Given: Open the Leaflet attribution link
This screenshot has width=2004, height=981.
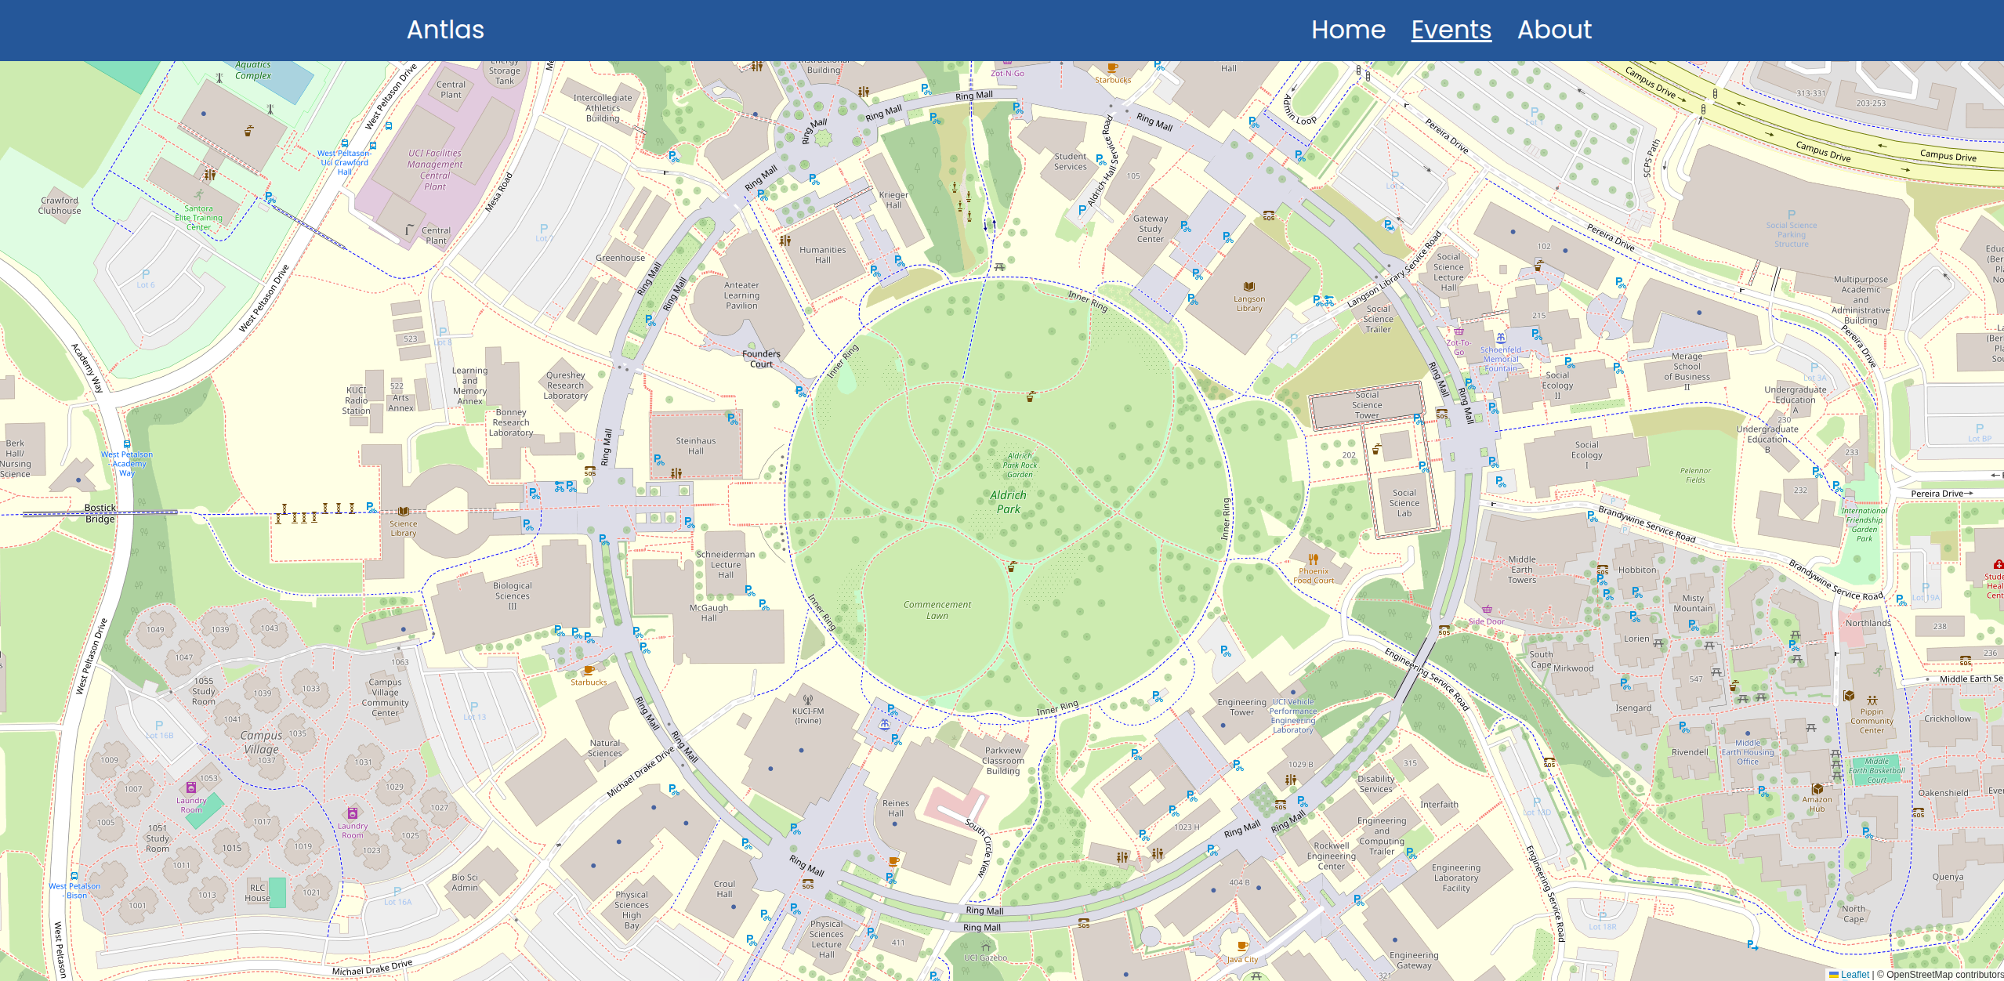Looking at the screenshot, I should click(1854, 975).
